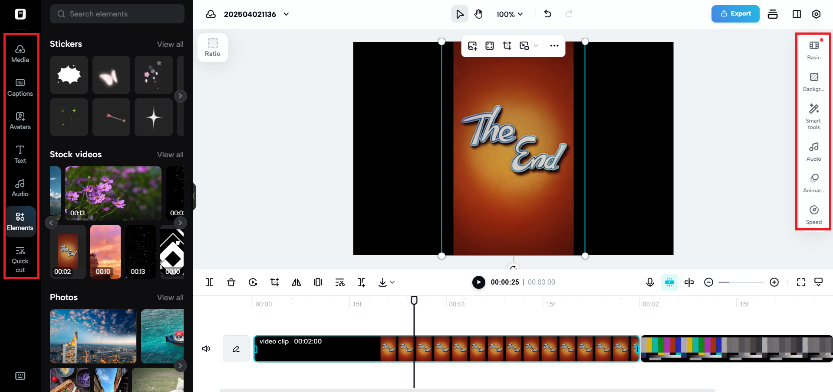
Task: Open the download options dropdown
Action: (x=393, y=282)
